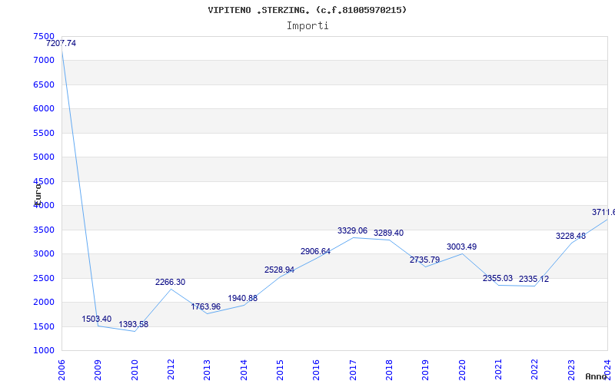
Task: Select data label 2355.03
Action: point(497,278)
